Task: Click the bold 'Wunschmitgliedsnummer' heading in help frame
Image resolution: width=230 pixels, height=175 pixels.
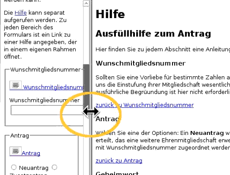Action: [141, 63]
